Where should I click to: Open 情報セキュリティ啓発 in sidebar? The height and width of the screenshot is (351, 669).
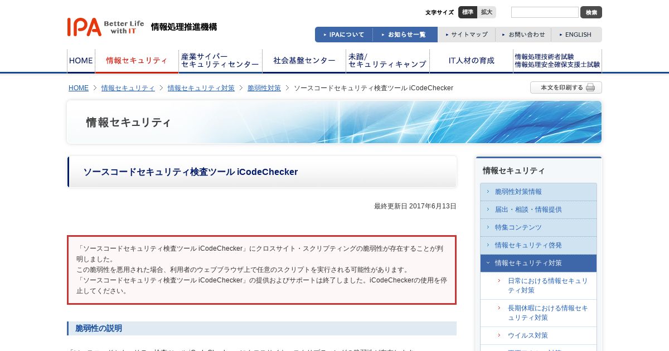(x=539, y=245)
